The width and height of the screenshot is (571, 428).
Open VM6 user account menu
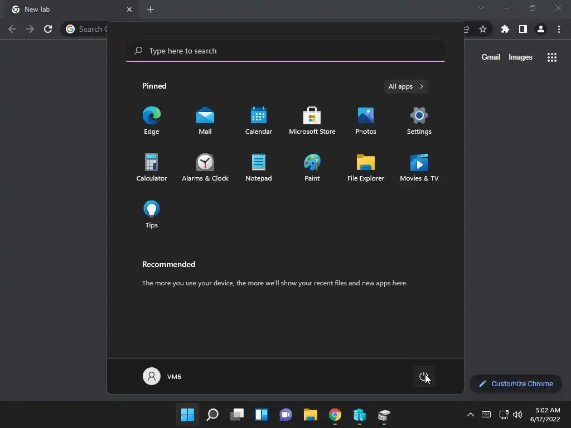[x=162, y=376]
